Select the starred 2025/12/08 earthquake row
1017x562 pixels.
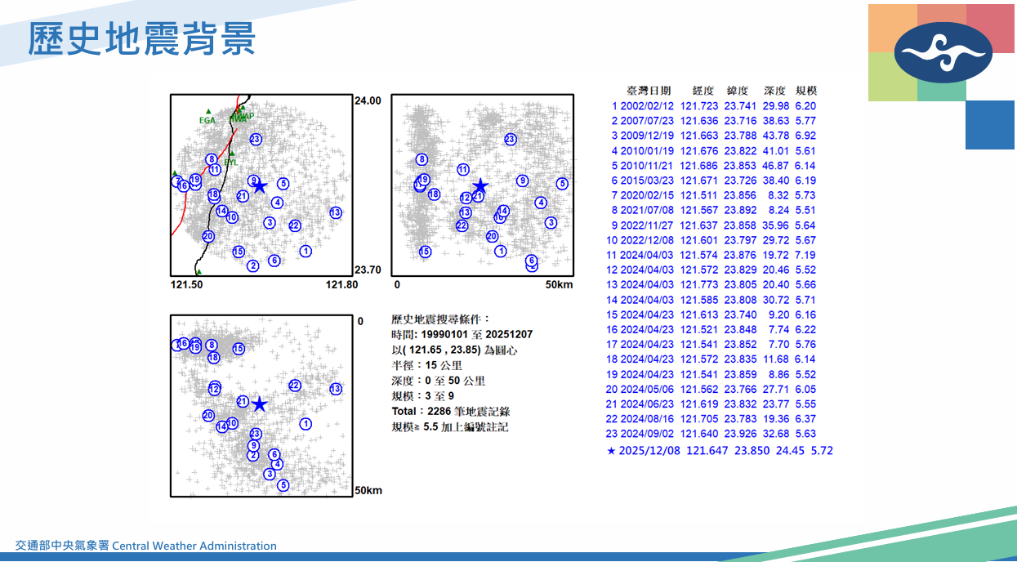click(719, 450)
